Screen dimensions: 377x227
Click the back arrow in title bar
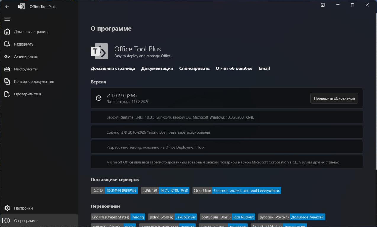click(x=7, y=7)
